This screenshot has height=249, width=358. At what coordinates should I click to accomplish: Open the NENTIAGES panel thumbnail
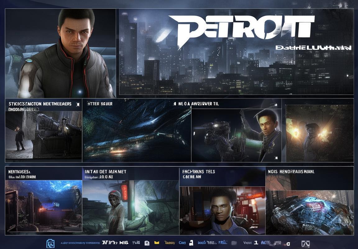pos(44,206)
